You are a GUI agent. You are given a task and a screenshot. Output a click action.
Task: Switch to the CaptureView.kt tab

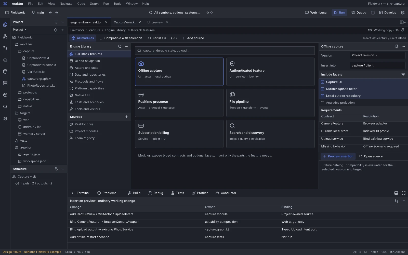(124, 22)
